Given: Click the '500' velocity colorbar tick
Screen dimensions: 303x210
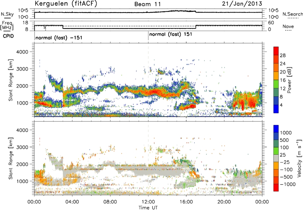Looking at the screenshot, I should [x=285, y=140].
